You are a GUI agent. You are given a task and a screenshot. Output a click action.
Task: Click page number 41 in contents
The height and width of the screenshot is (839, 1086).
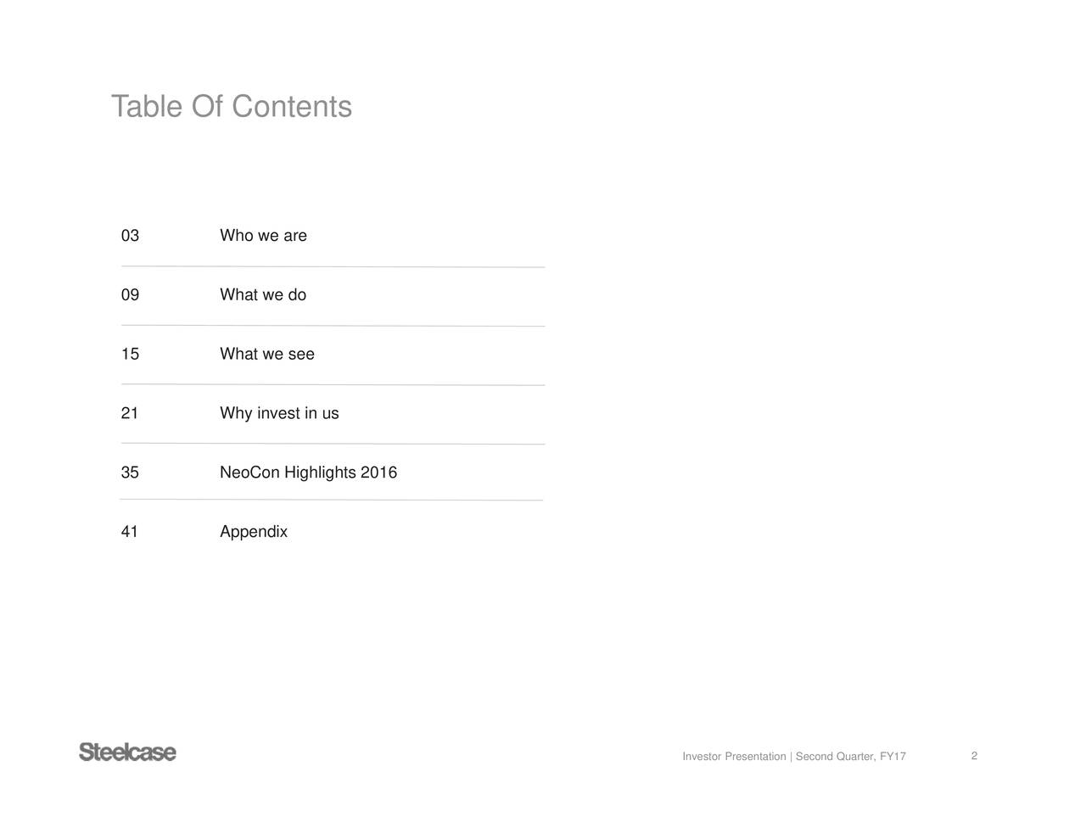click(x=130, y=532)
